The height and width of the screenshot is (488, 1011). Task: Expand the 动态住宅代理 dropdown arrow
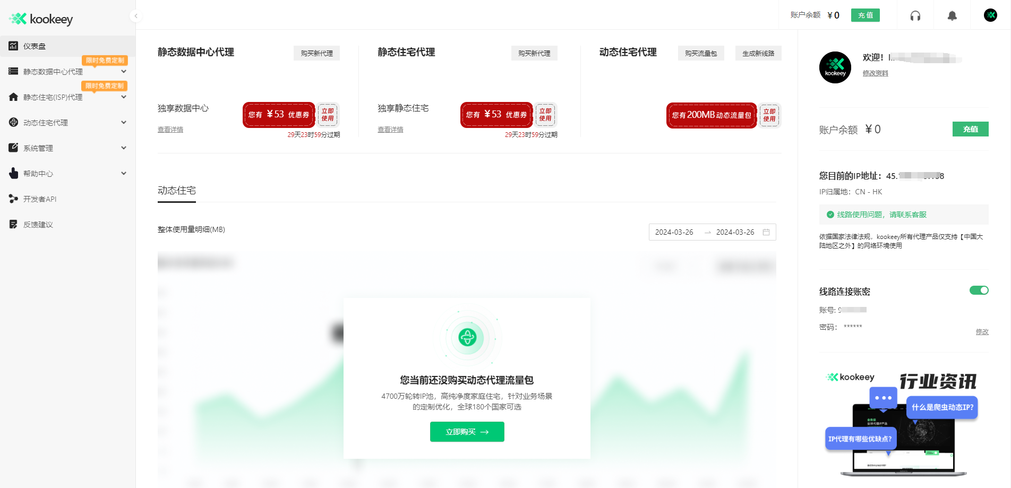tap(124, 122)
